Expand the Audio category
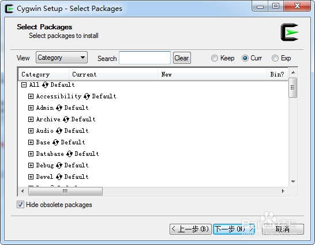Viewport: 315px width, 245px height. tap(31, 131)
